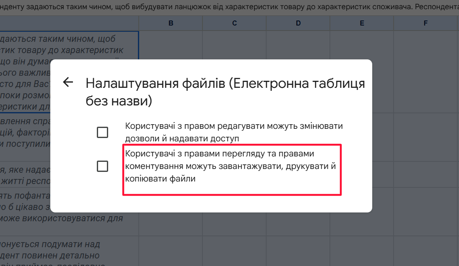Screen dimensions: 459x266
Task: Click dialog title 'Налаштування файлів'
Action: (x=156, y=84)
